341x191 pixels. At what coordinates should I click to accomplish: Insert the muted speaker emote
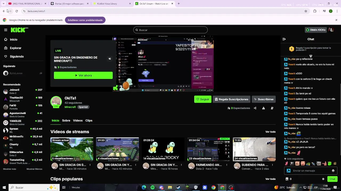292,163
